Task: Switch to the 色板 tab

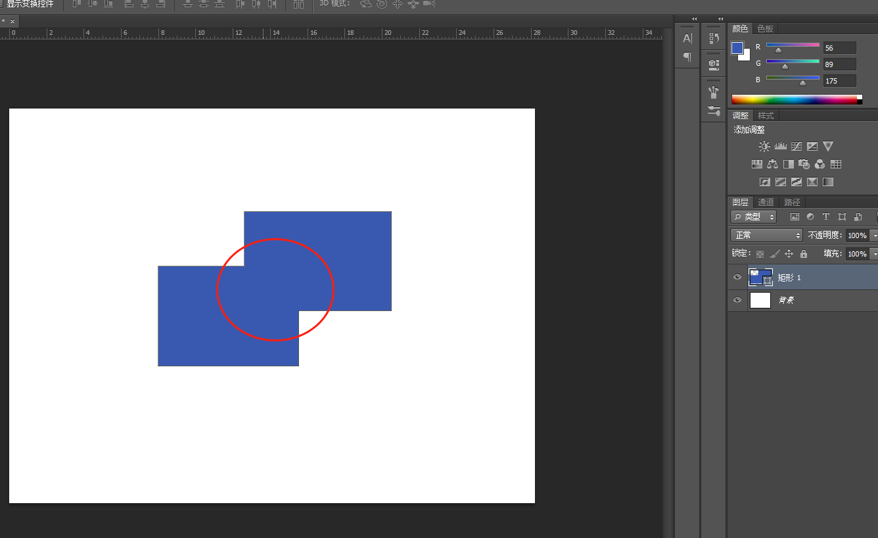Action: 766,28
